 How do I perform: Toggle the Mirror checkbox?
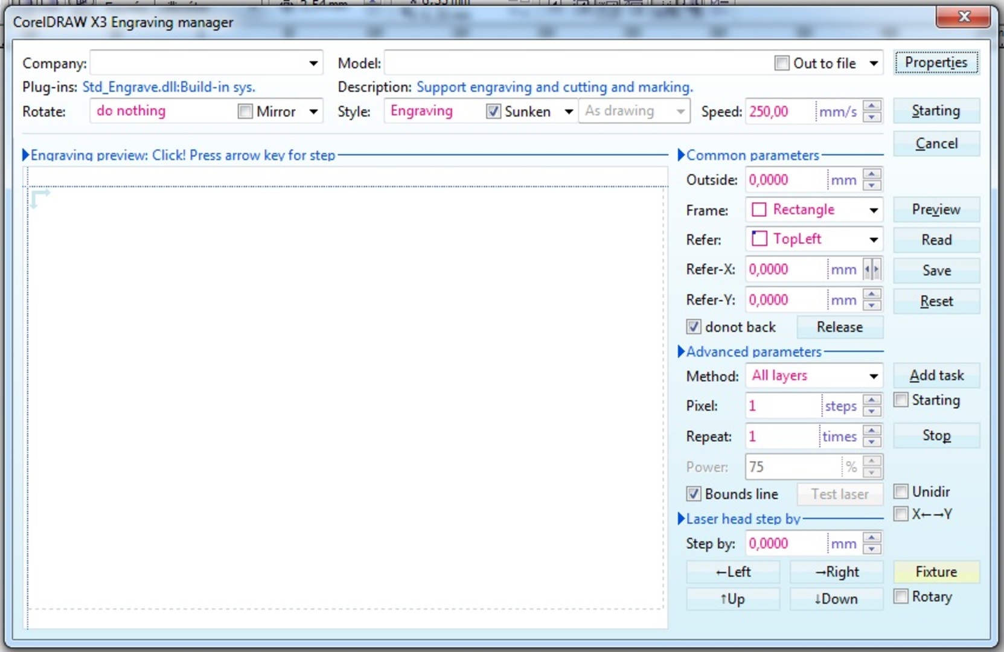pos(245,111)
